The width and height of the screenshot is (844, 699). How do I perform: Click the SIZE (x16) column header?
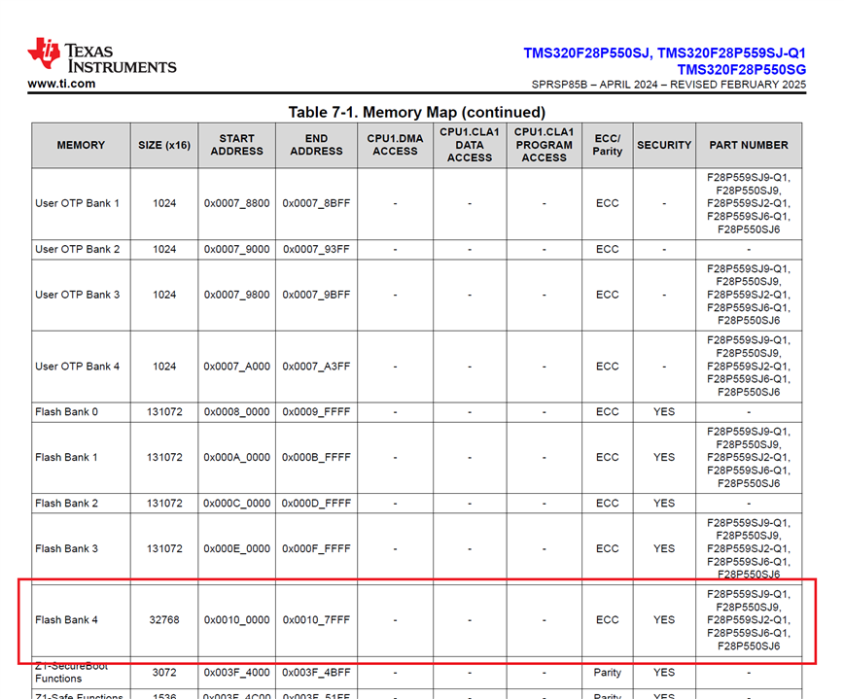click(x=164, y=145)
